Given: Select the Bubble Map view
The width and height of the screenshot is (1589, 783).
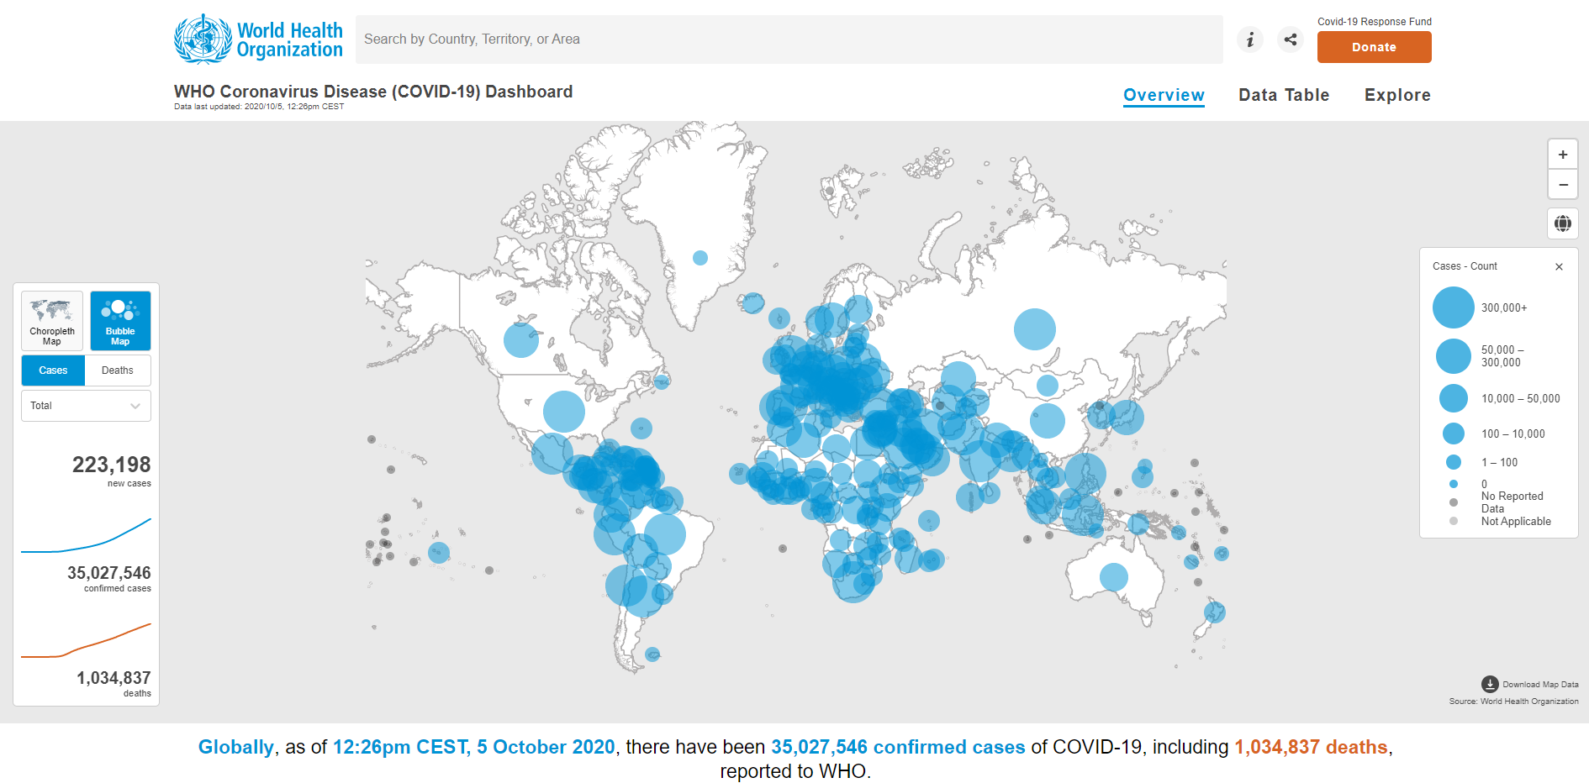Looking at the screenshot, I should point(120,320).
